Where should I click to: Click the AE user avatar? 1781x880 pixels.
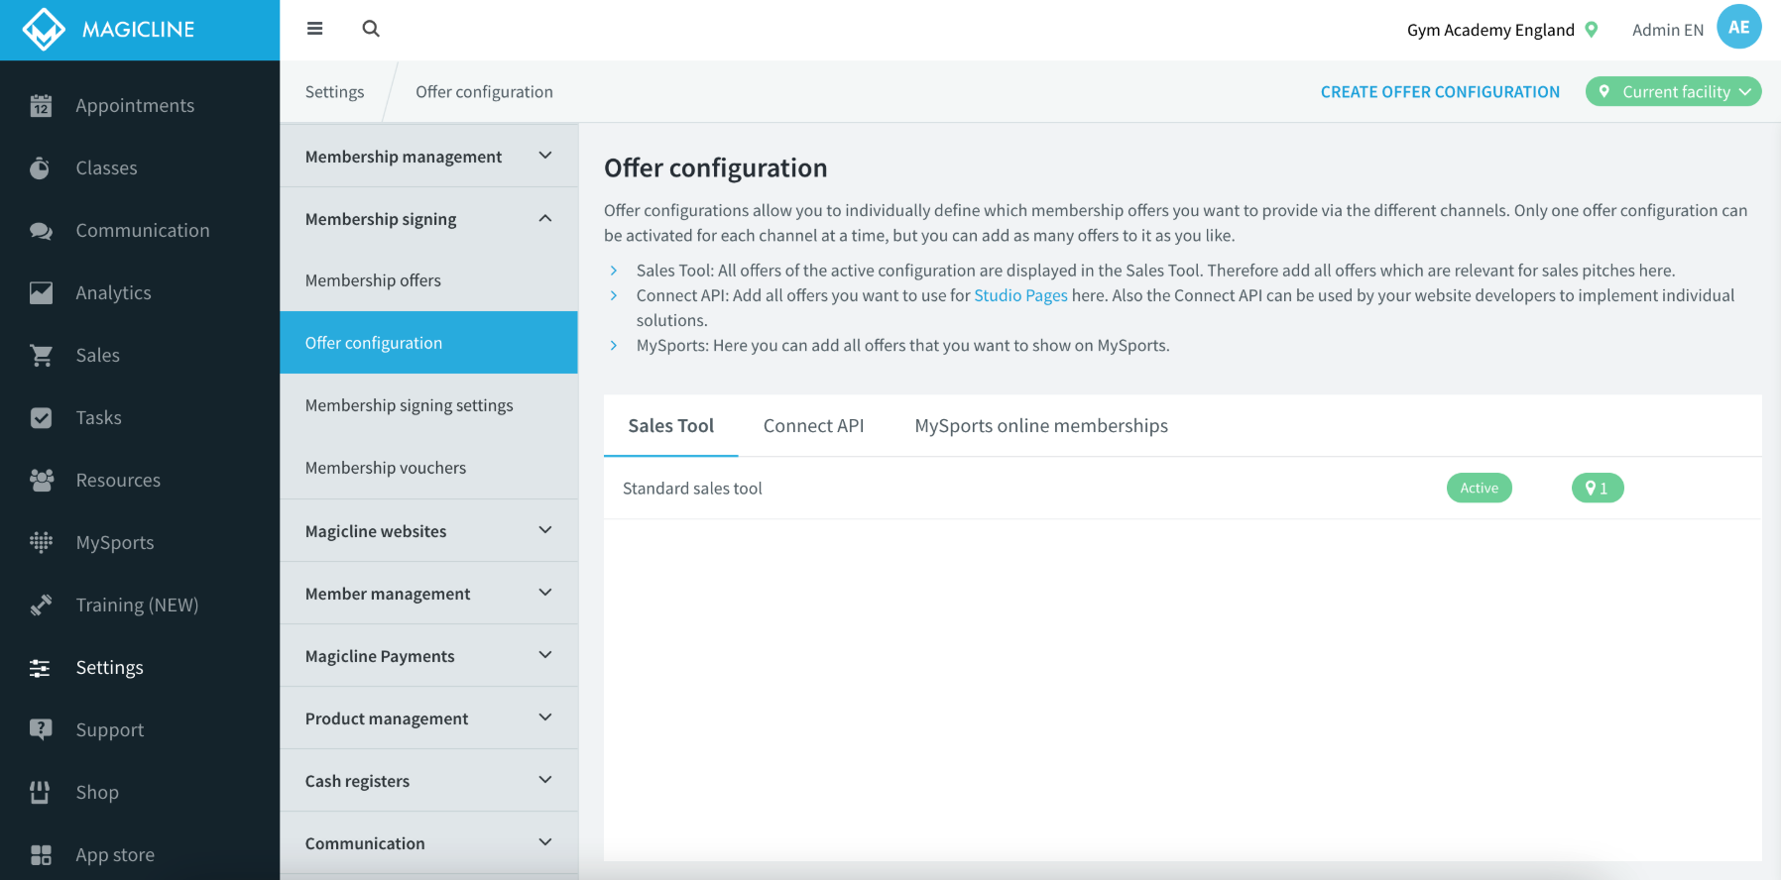[x=1738, y=27]
